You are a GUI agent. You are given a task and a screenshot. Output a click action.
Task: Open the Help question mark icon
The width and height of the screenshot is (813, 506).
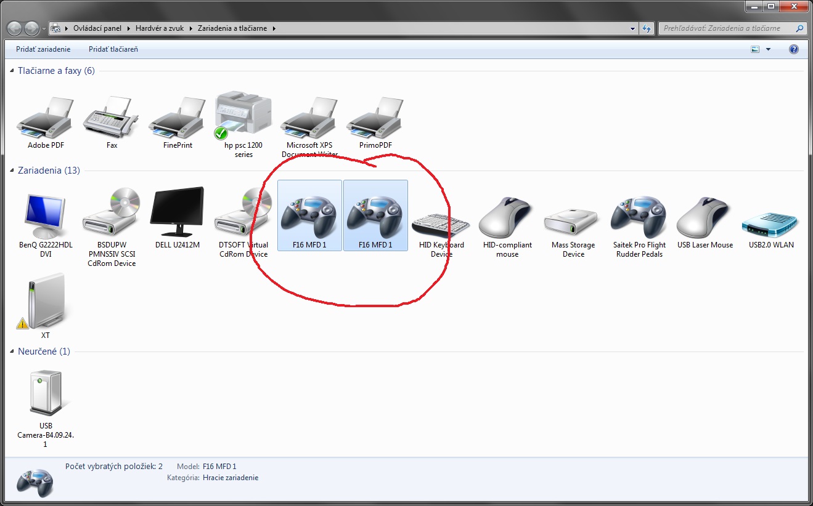(x=794, y=49)
